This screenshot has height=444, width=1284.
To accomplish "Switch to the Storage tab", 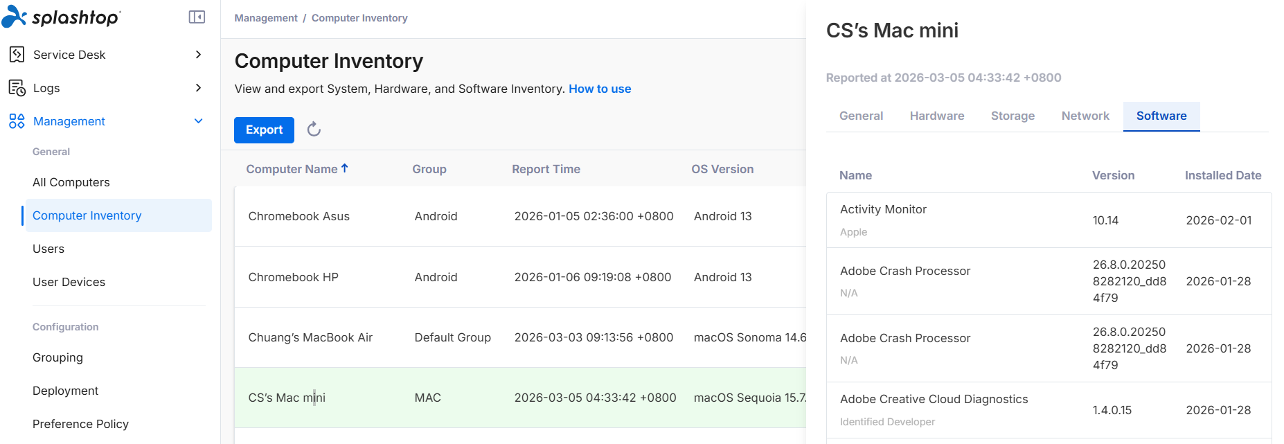I will 1013,116.
